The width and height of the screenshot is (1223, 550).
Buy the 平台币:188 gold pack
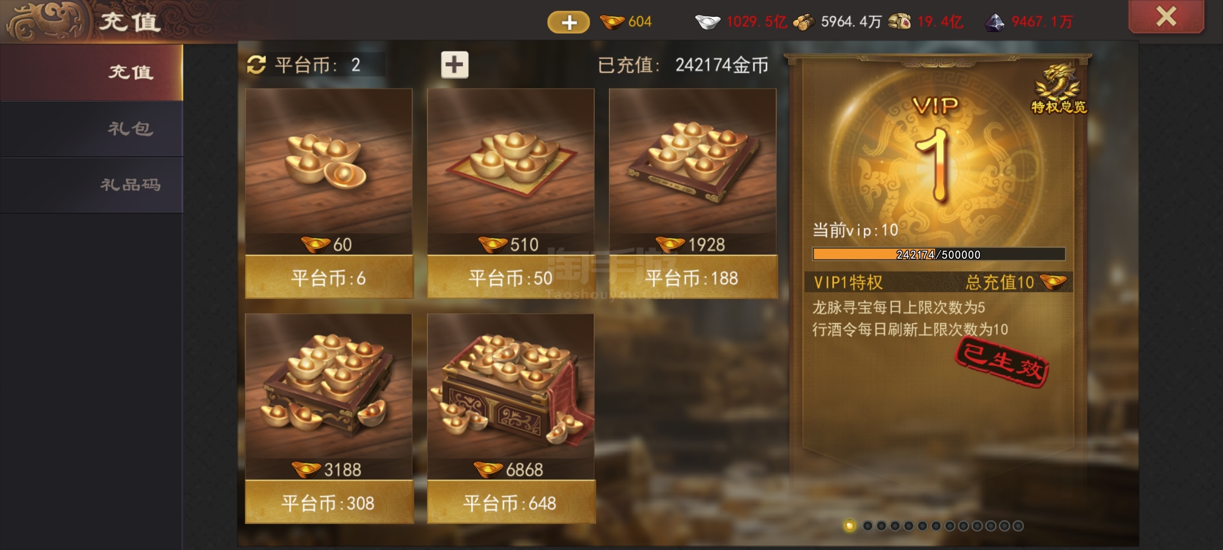(693, 278)
